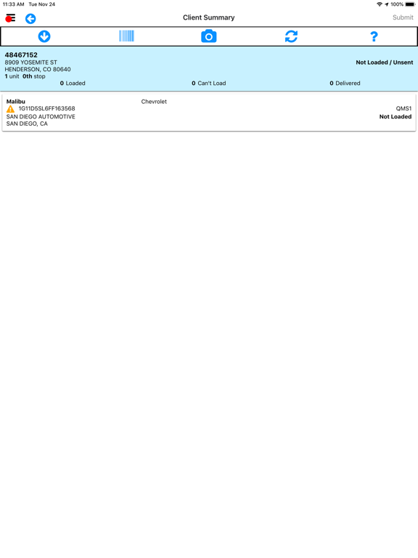Open help via question mark icon
Image resolution: width=418 pixels, height=558 pixels.
pyautogui.click(x=374, y=36)
